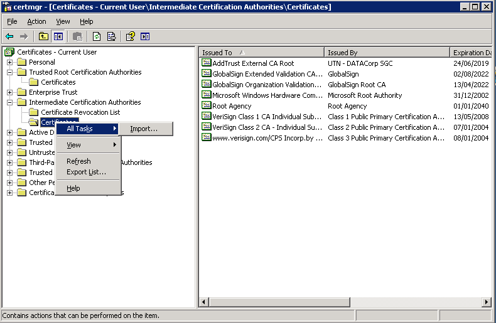Click the Back arrow toolbar icon

coord(9,36)
